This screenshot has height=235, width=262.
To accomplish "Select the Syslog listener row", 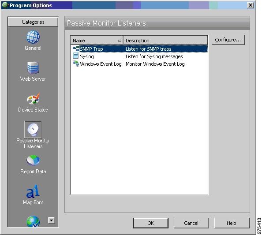I will [x=139, y=56].
